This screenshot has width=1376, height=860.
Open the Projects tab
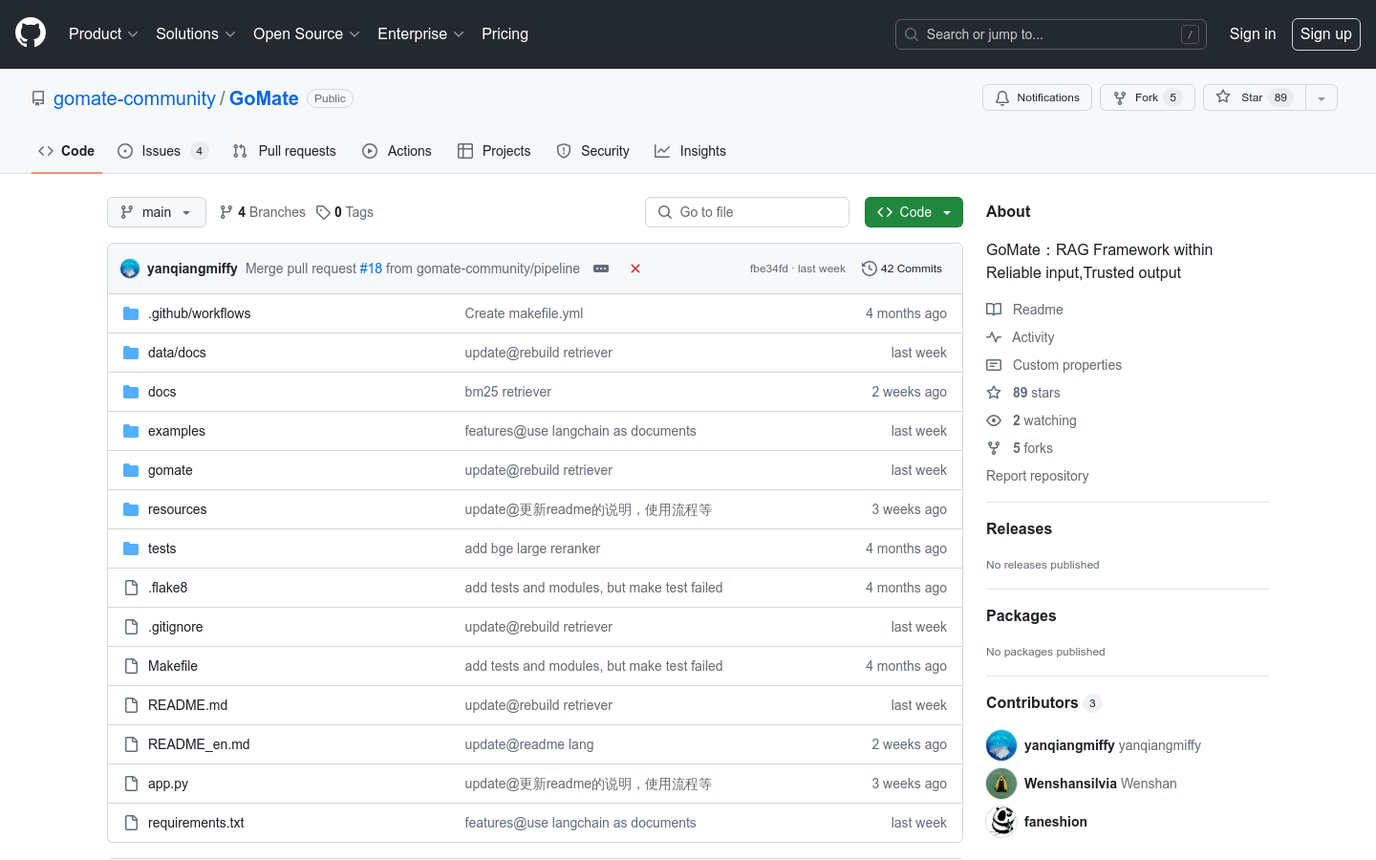[x=494, y=151]
